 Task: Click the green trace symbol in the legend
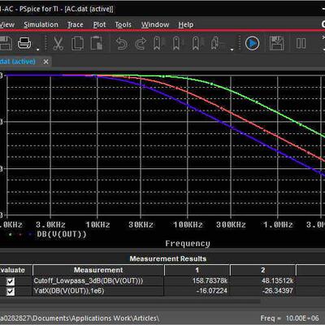11,234
